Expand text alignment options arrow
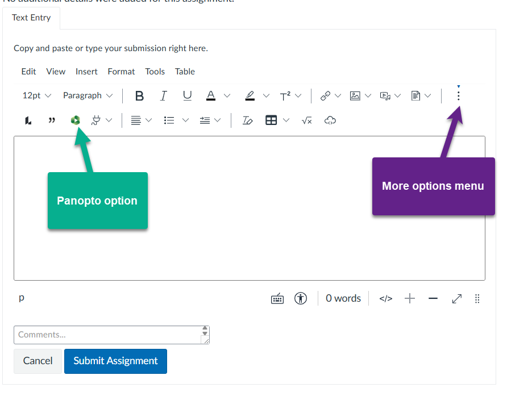 click(149, 120)
